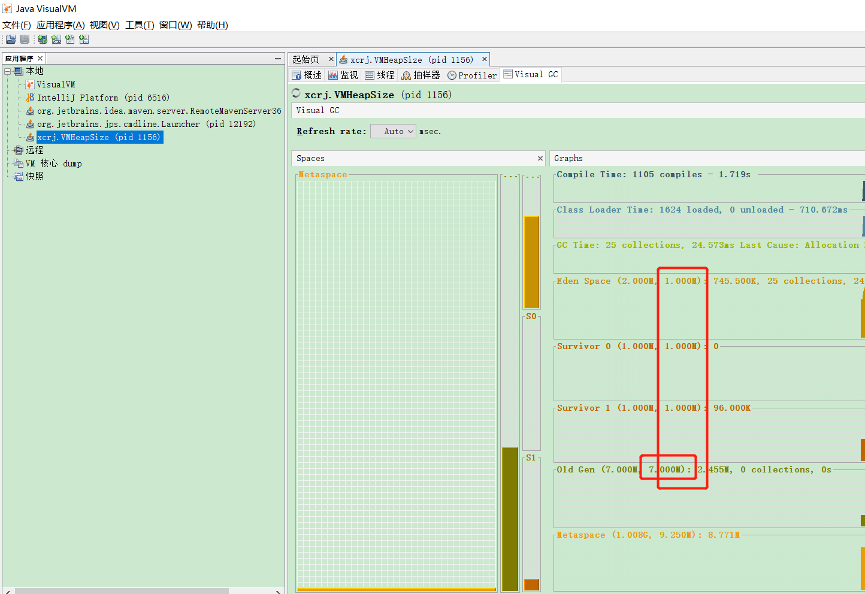865x594 pixels.
Task: Minimize the 应用程序 side panel
Action: (278, 58)
